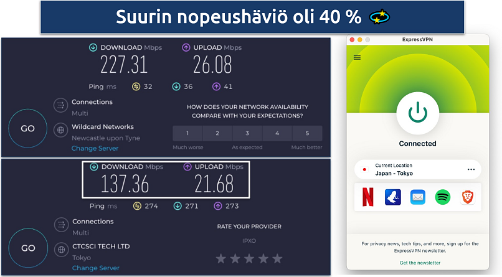
Task: Click the Wildcard Networks provider name
Action: 102,126
